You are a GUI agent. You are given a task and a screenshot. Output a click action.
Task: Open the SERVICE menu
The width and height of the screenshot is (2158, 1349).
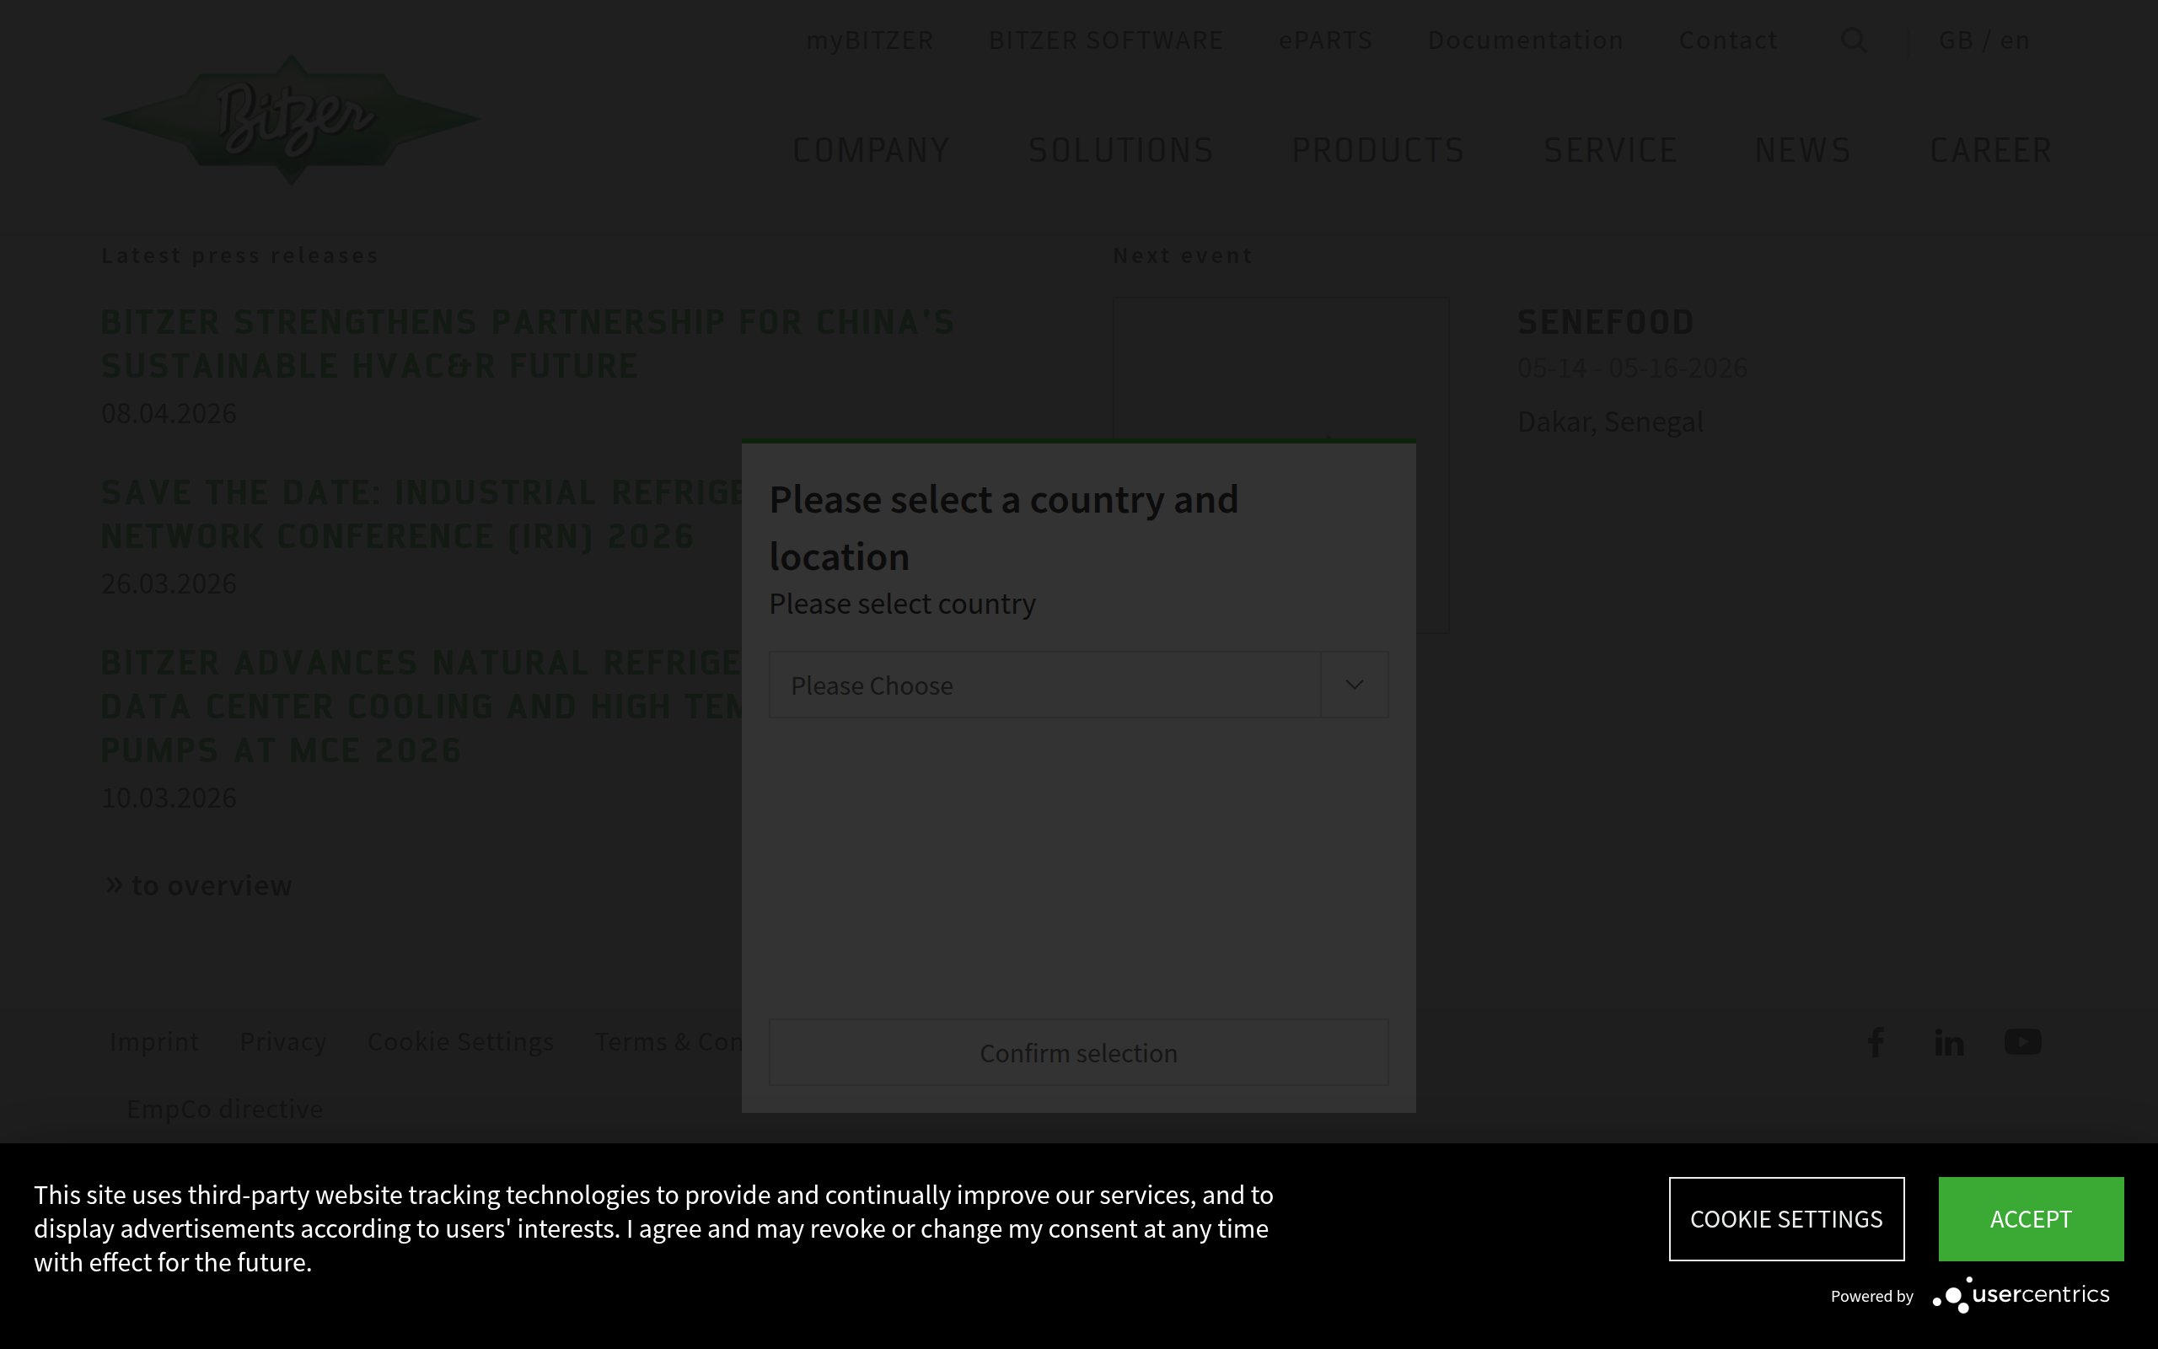[x=1610, y=150]
